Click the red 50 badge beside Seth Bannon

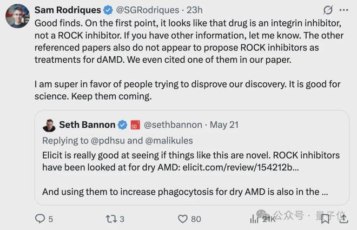pyautogui.click(x=135, y=125)
